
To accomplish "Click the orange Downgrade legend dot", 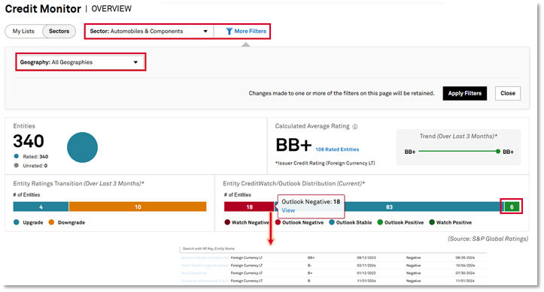I will [51, 222].
